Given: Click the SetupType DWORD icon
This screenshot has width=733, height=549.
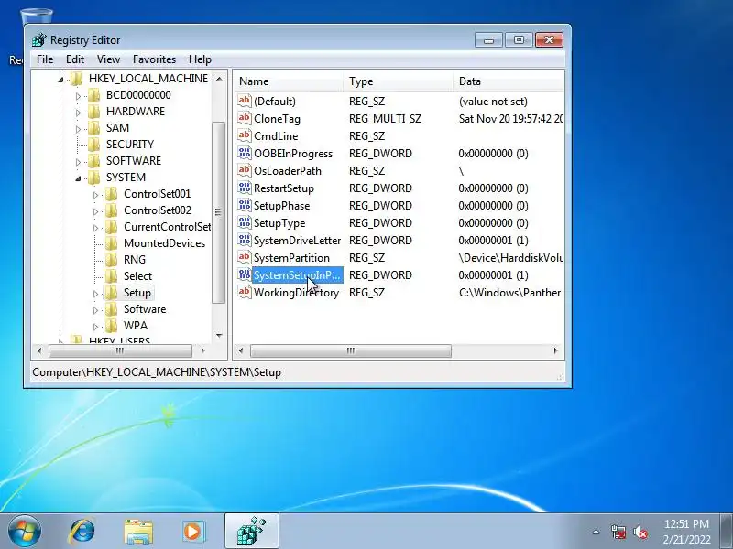Looking at the screenshot, I should point(245,222).
